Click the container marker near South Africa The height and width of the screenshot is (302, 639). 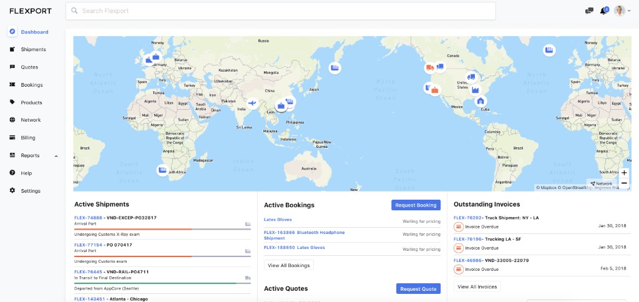click(x=163, y=170)
